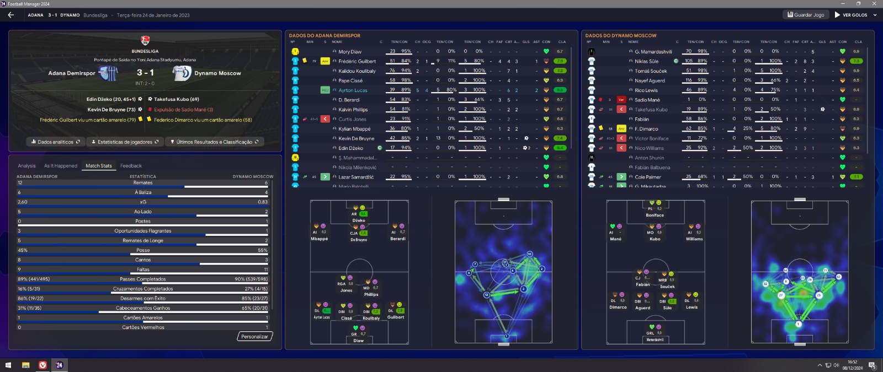Image resolution: width=883 pixels, height=372 pixels.
Task: Click the Guardar Jogo save button
Action: click(x=806, y=15)
